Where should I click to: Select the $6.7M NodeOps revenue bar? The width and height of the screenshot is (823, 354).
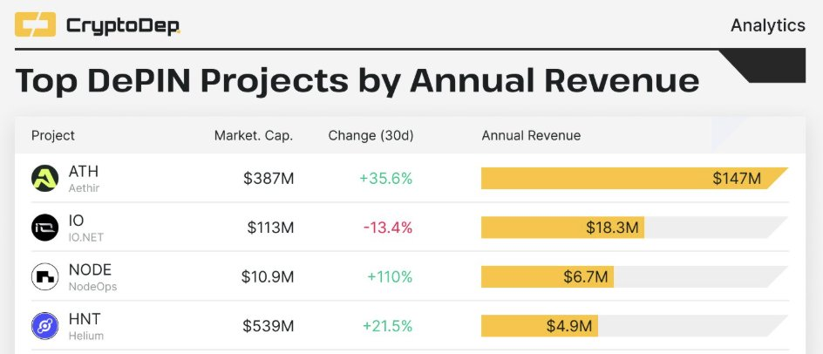(548, 276)
